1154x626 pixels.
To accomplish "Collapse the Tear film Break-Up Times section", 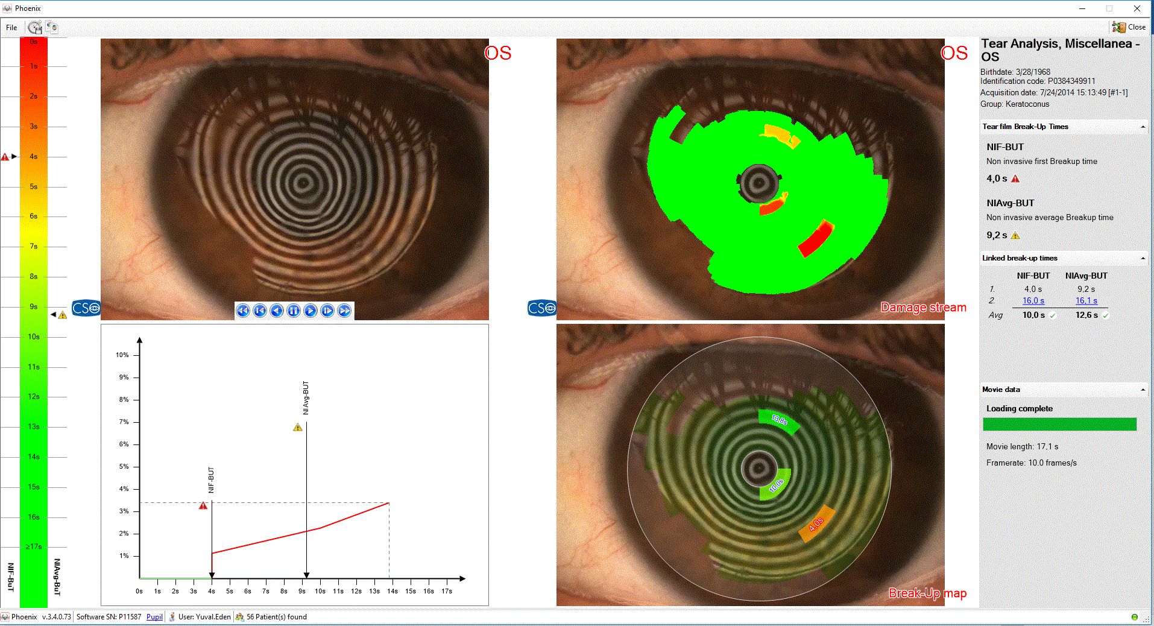I will (x=1143, y=127).
